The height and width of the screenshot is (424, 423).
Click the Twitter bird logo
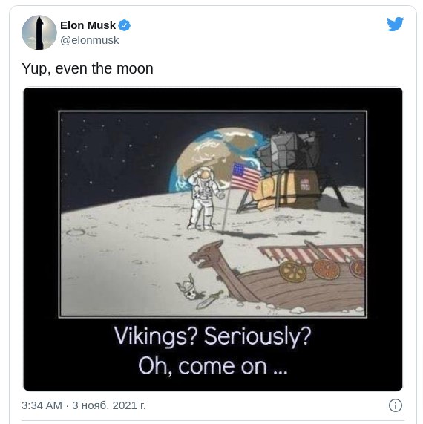point(395,24)
